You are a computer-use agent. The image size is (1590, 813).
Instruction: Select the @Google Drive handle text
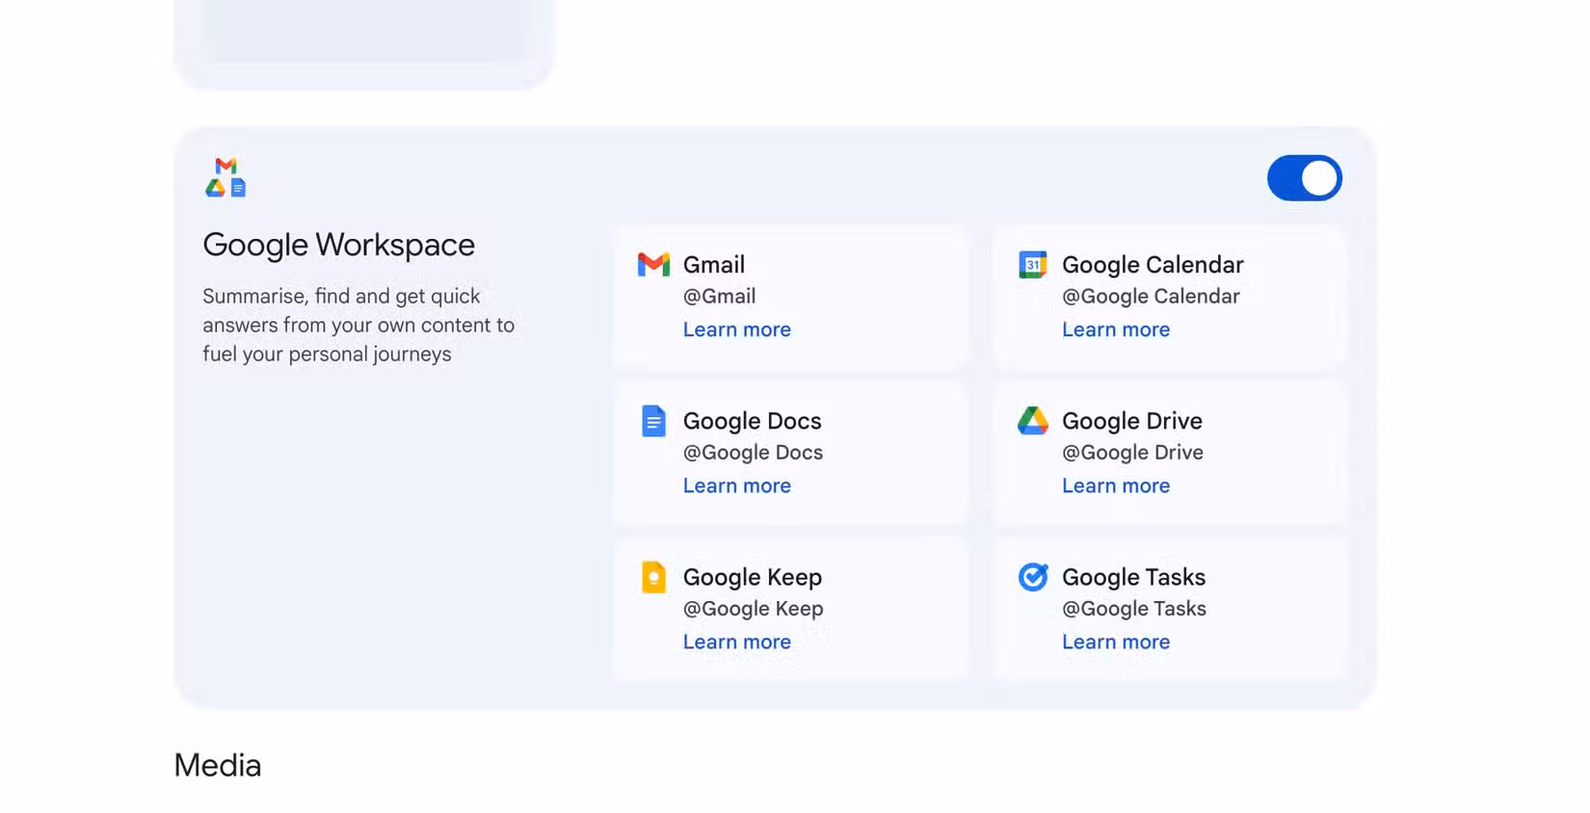click(1132, 453)
